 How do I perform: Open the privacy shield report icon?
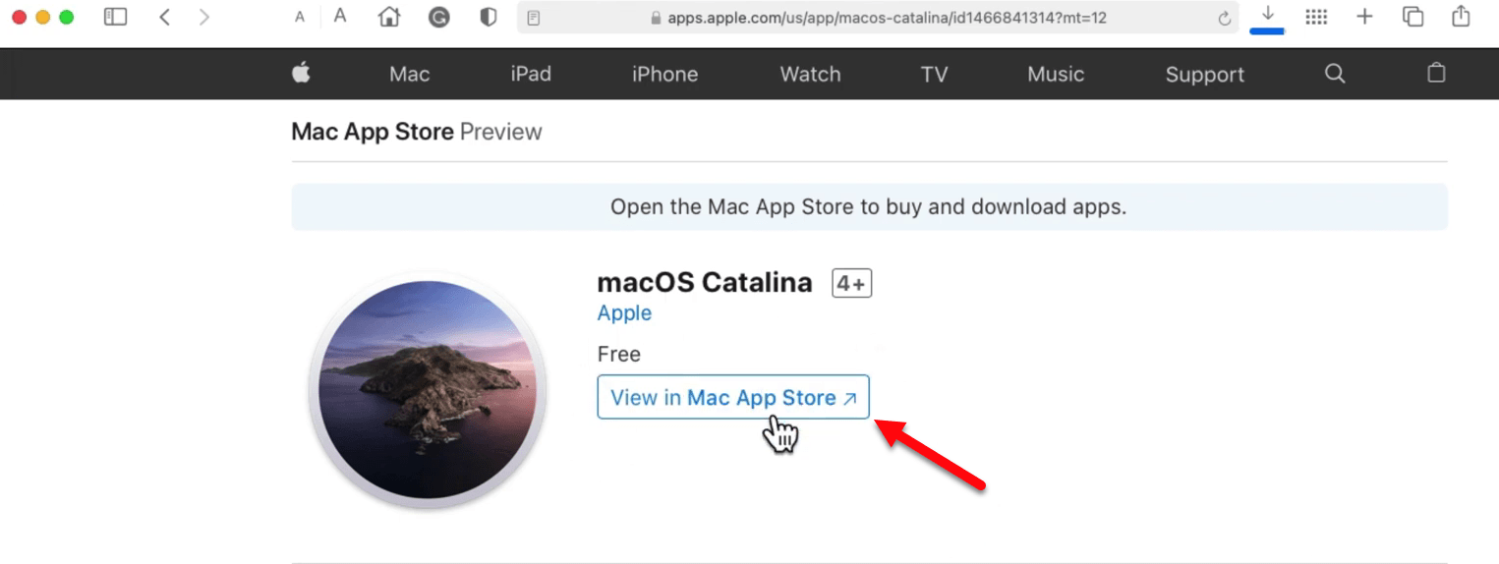pos(489,17)
